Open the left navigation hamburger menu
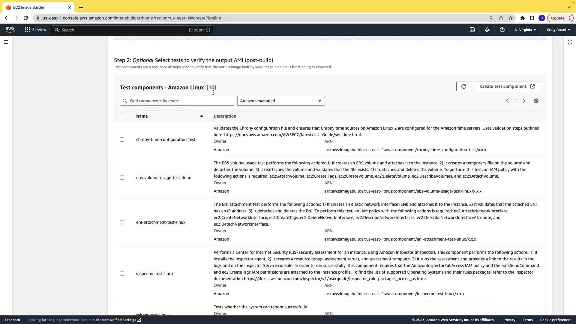Screen dimensions: 576x324 (6, 42)
